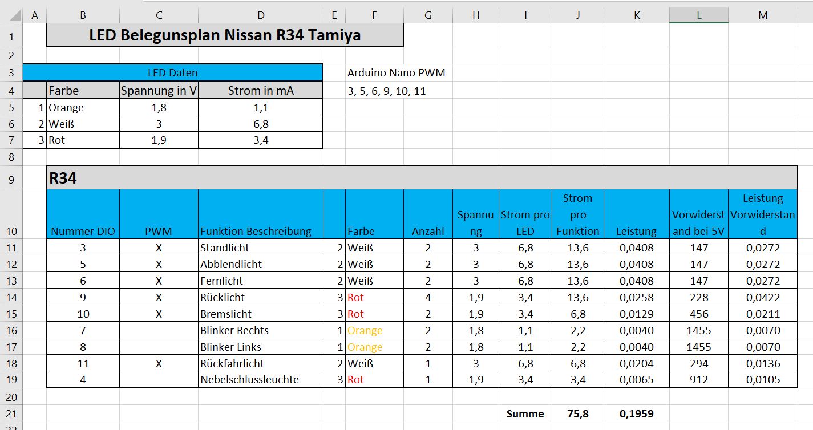Click the 'Strom pro Funktion' header cell
The width and height of the screenshot is (813, 430).
(x=578, y=214)
